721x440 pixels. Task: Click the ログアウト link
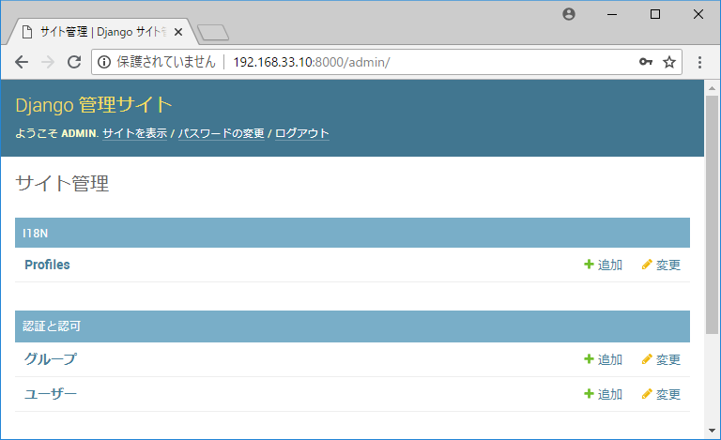(301, 134)
